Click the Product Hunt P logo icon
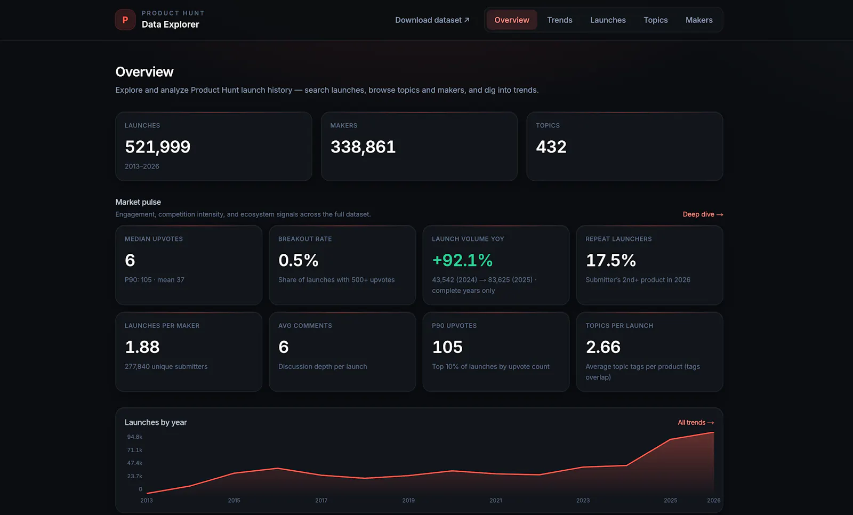Screen dimensions: 853x515 (125, 20)
